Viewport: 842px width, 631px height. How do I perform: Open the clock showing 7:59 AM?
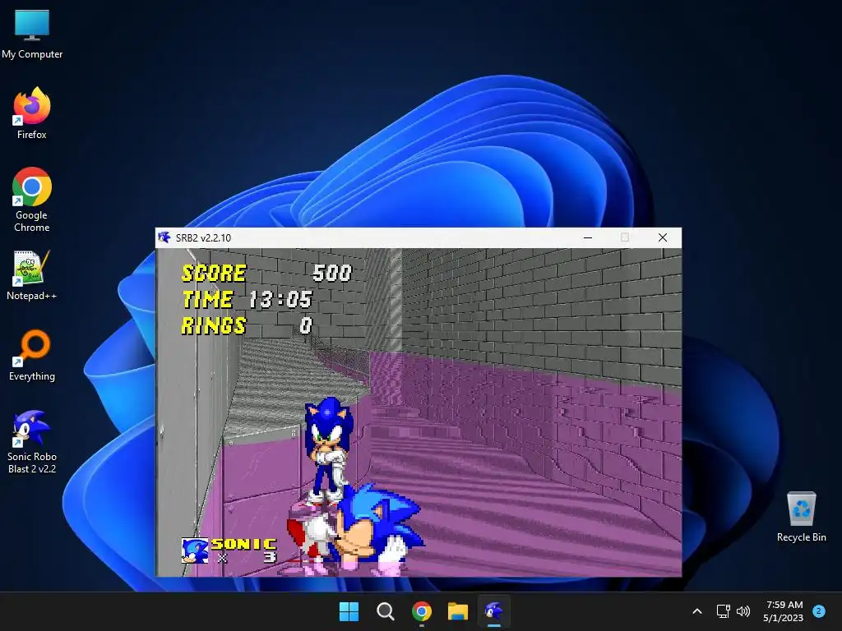coord(784,611)
